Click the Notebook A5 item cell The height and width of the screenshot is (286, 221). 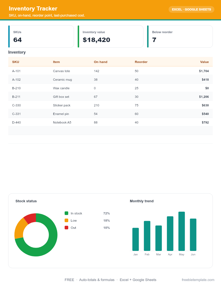click(x=62, y=123)
